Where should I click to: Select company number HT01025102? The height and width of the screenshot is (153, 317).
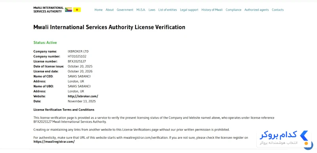click(x=77, y=57)
